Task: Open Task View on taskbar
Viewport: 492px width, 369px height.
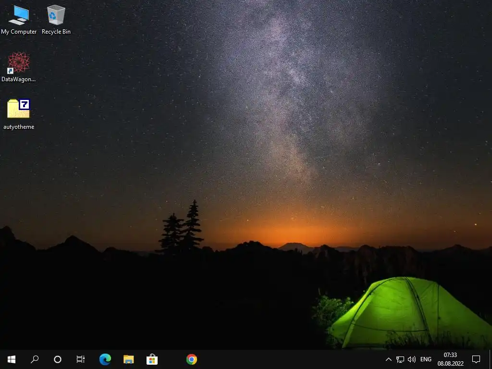Action: (x=81, y=359)
